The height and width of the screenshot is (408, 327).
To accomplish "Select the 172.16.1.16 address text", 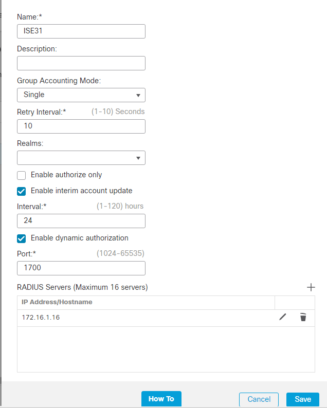I will [x=41, y=318].
